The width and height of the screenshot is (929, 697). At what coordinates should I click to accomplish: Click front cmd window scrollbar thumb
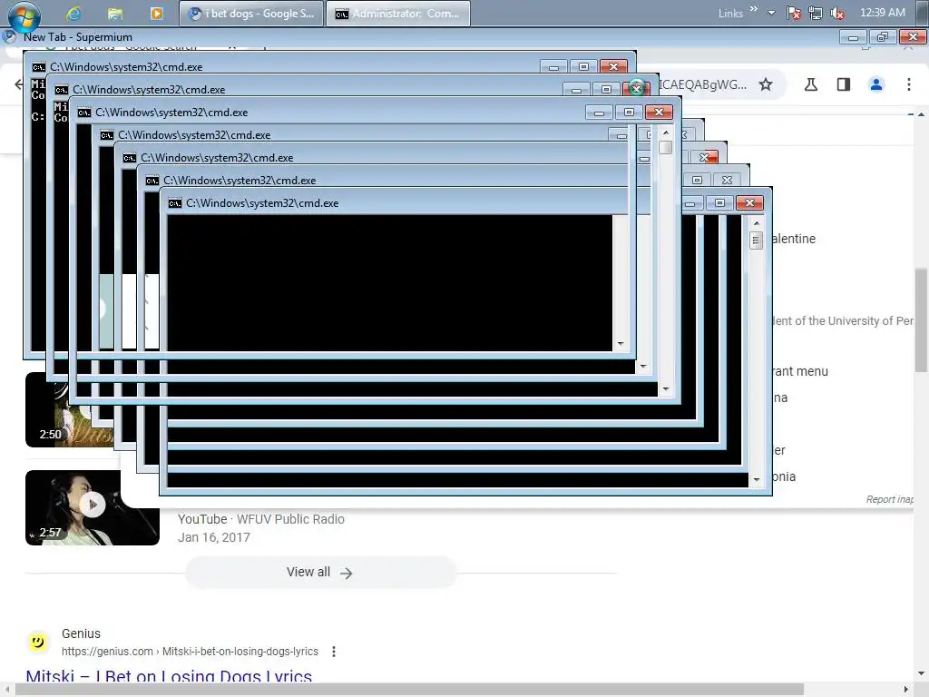coord(756,240)
